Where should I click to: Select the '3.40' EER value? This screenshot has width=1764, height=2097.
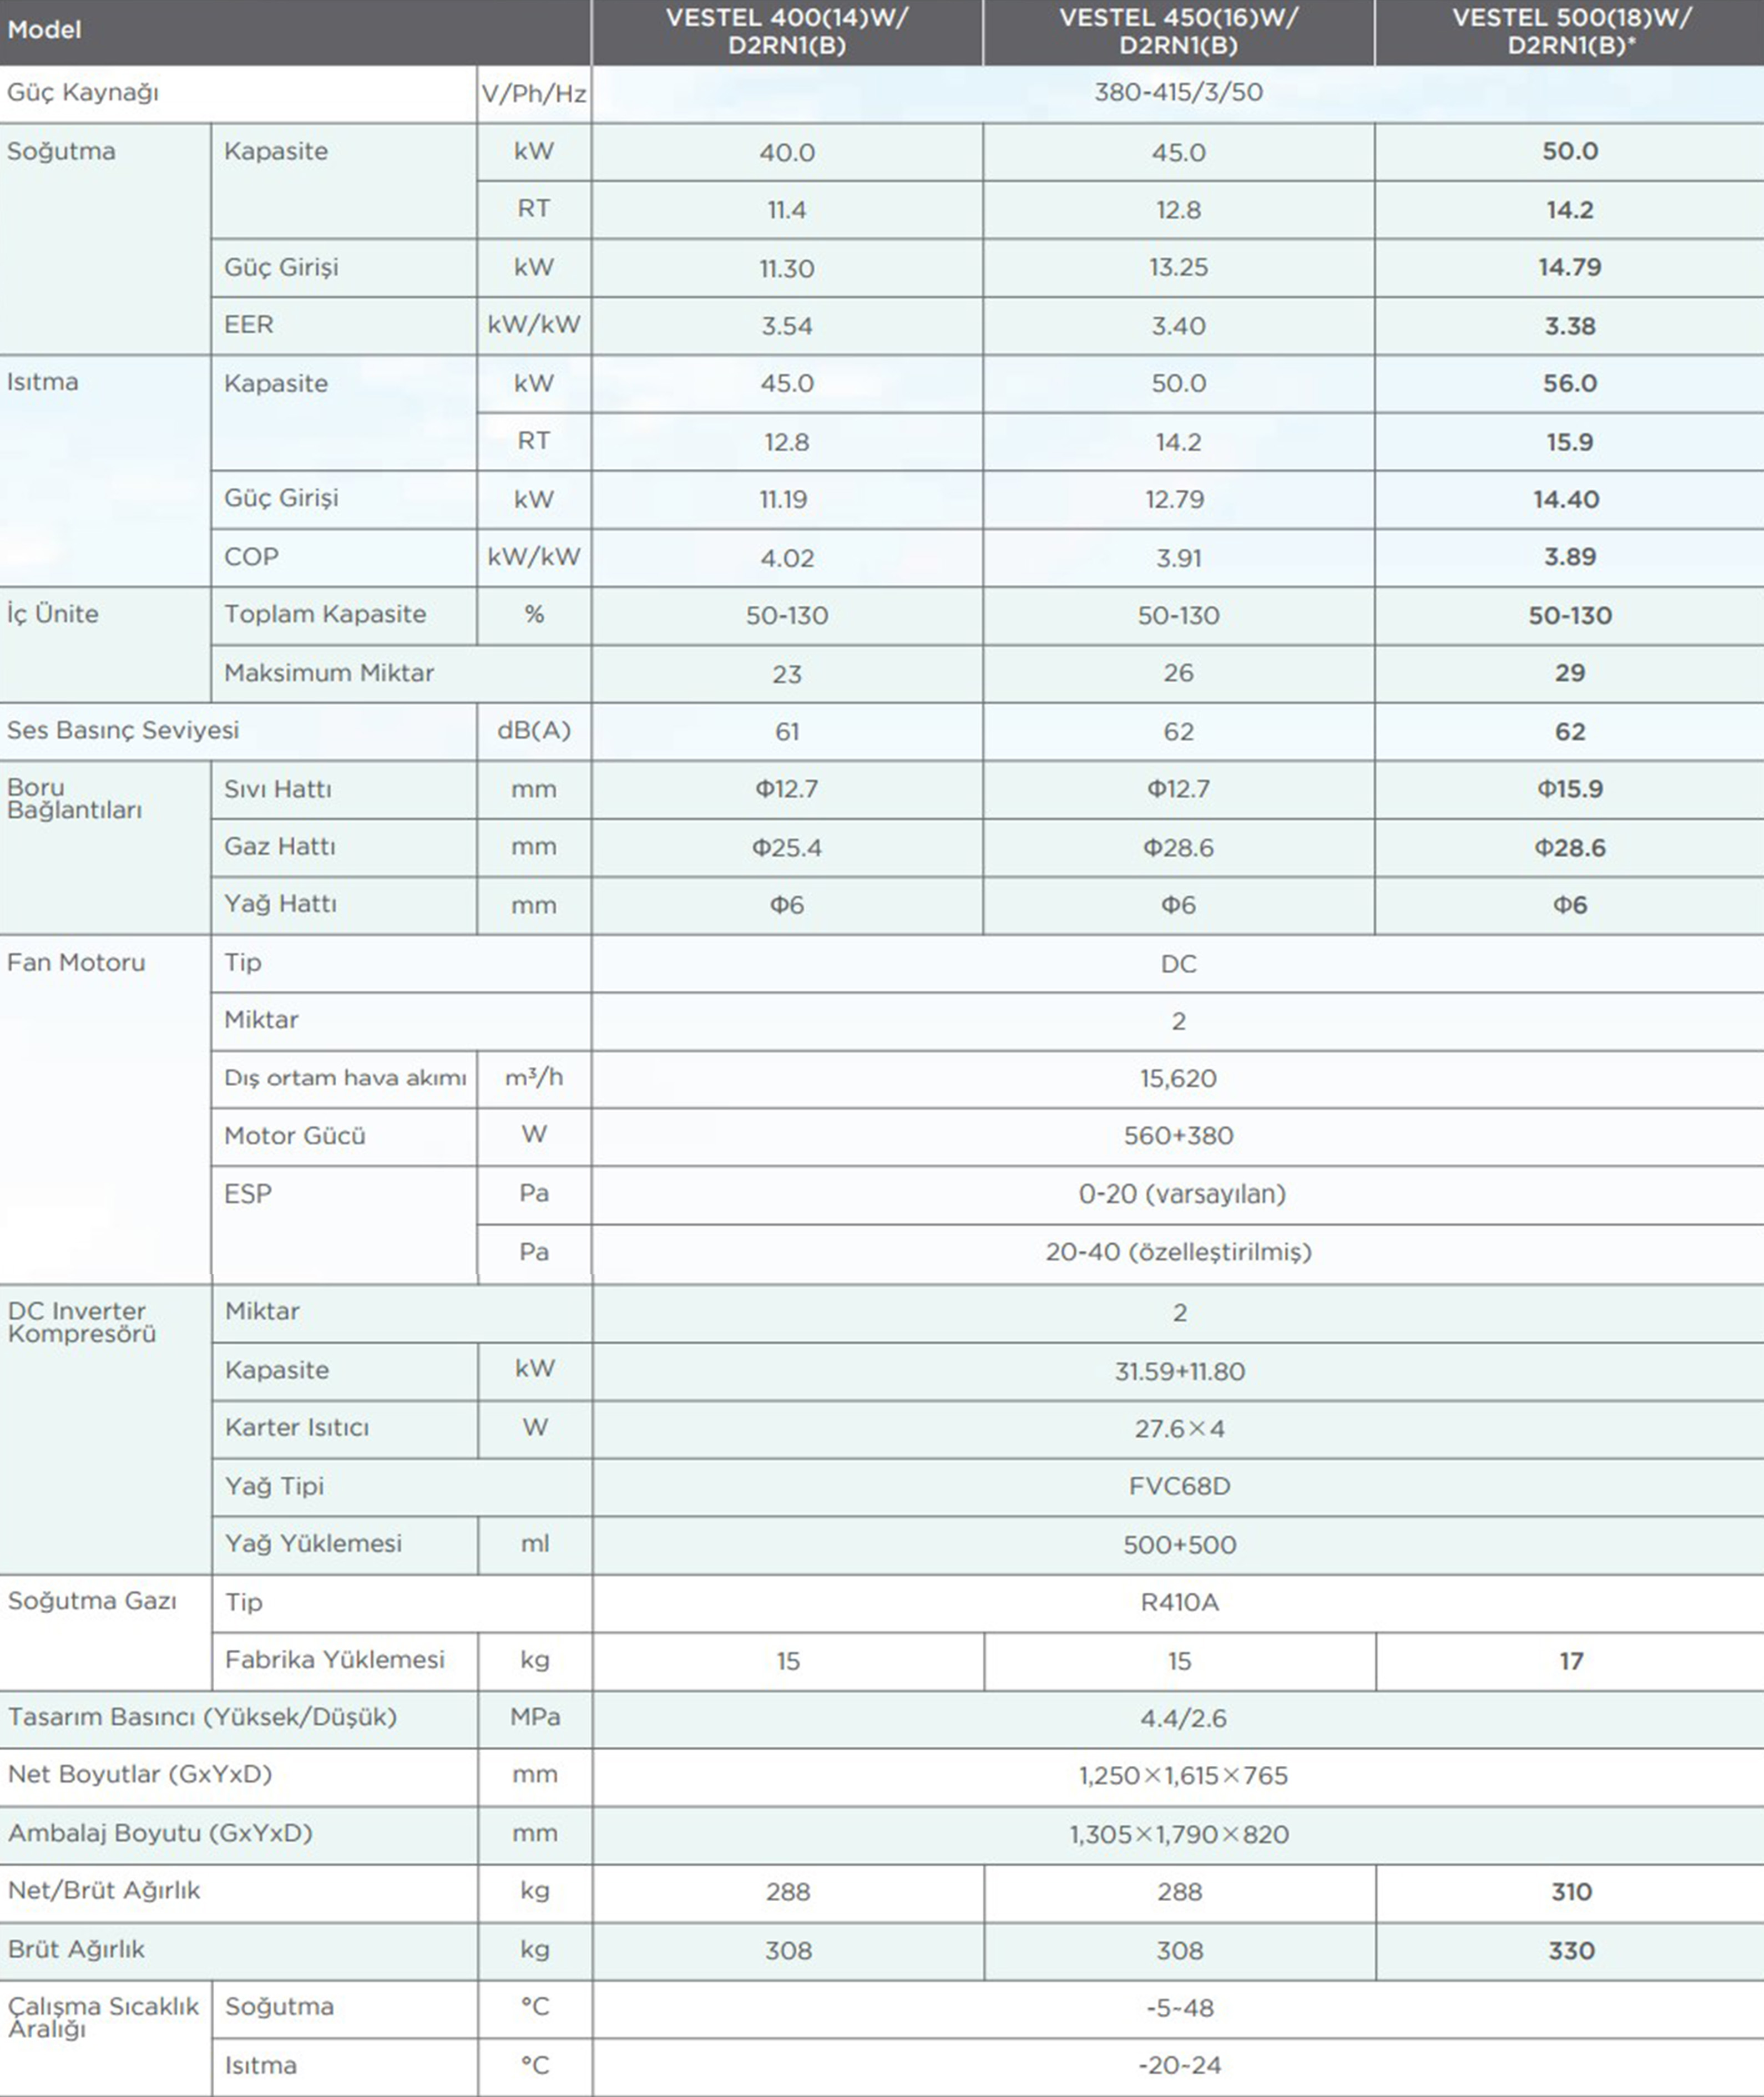point(1178,326)
